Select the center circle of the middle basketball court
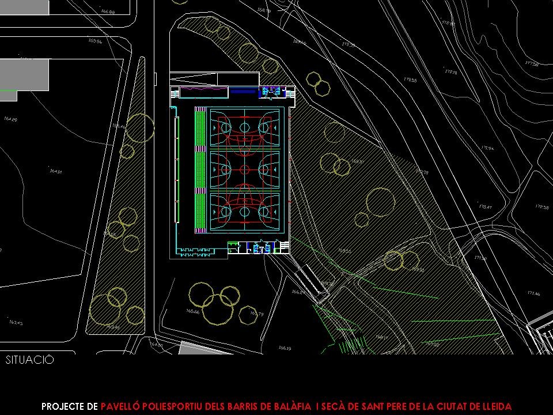The height and width of the screenshot is (415, 553). (x=244, y=170)
